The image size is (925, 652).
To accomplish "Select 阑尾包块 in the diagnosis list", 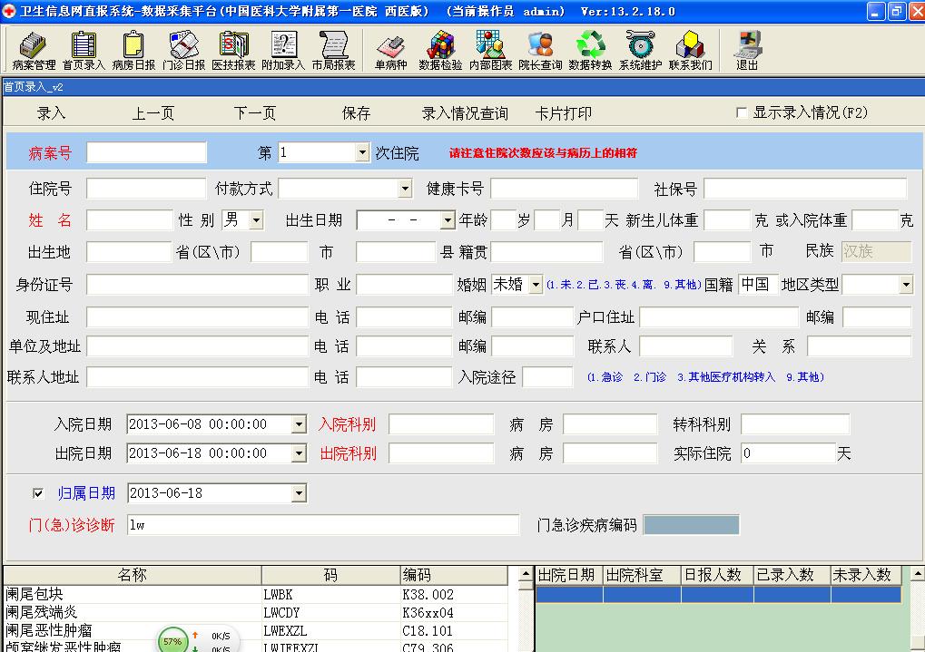I will click(x=36, y=594).
